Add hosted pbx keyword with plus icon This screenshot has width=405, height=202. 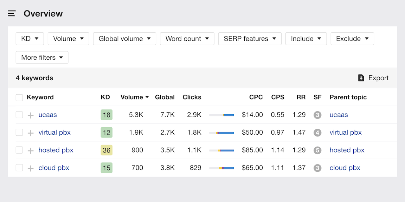click(x=31, y=150)
